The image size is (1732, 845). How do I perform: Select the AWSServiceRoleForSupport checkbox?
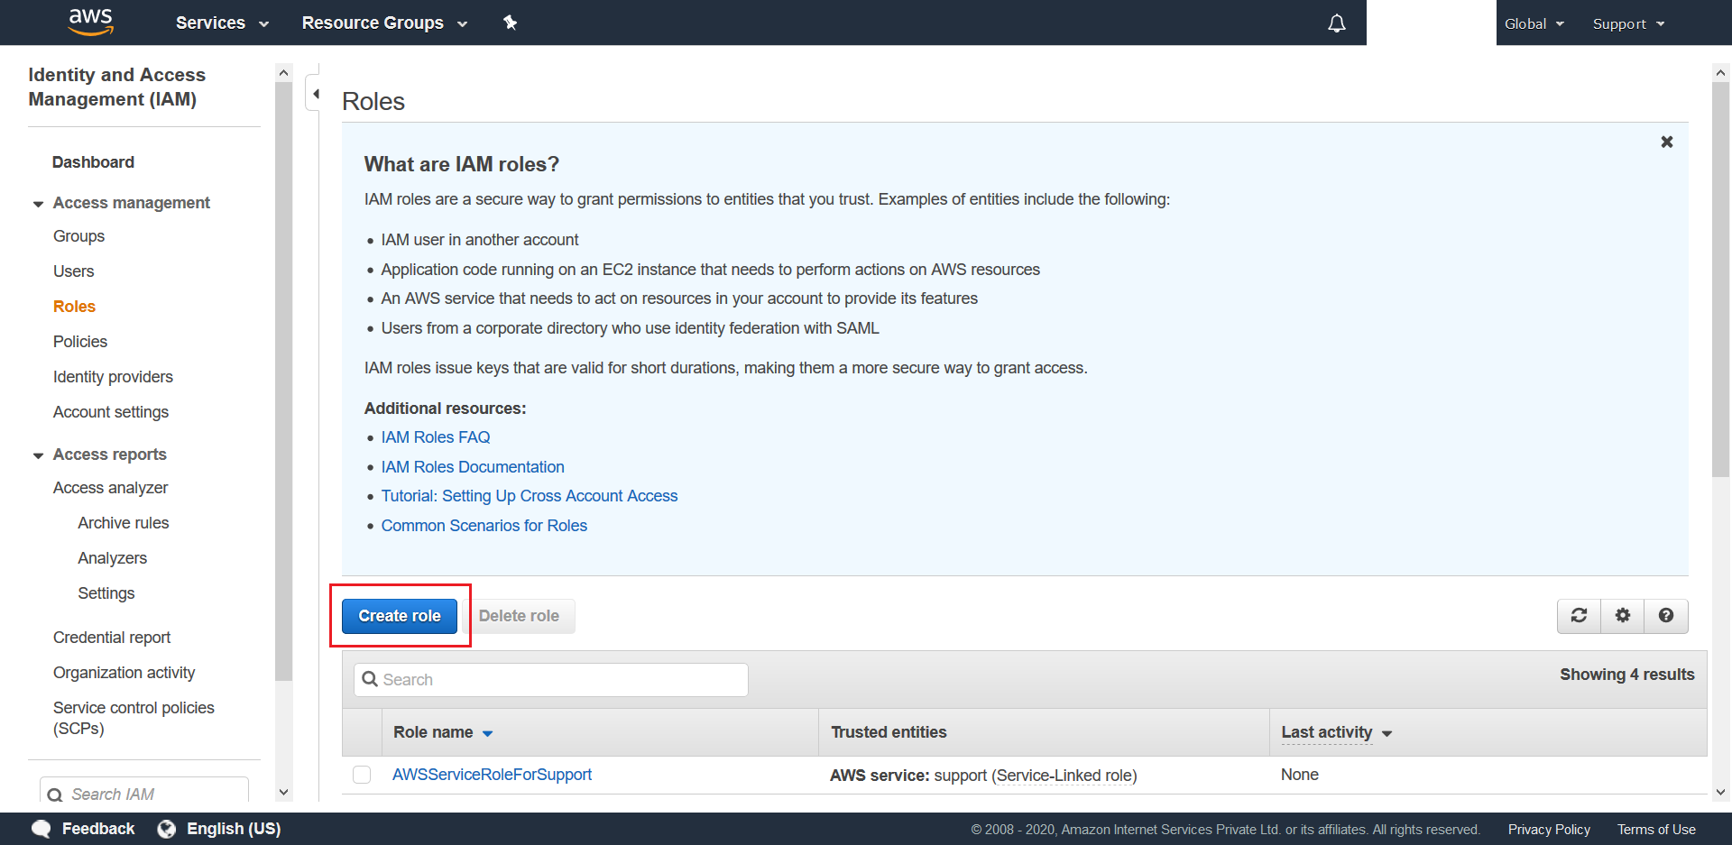pos(362,775)
